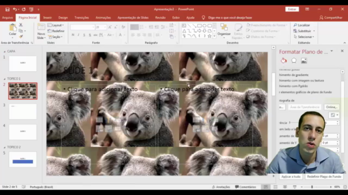Click the Redo icon in title bar
348x195 pixels.
(23, 9)
